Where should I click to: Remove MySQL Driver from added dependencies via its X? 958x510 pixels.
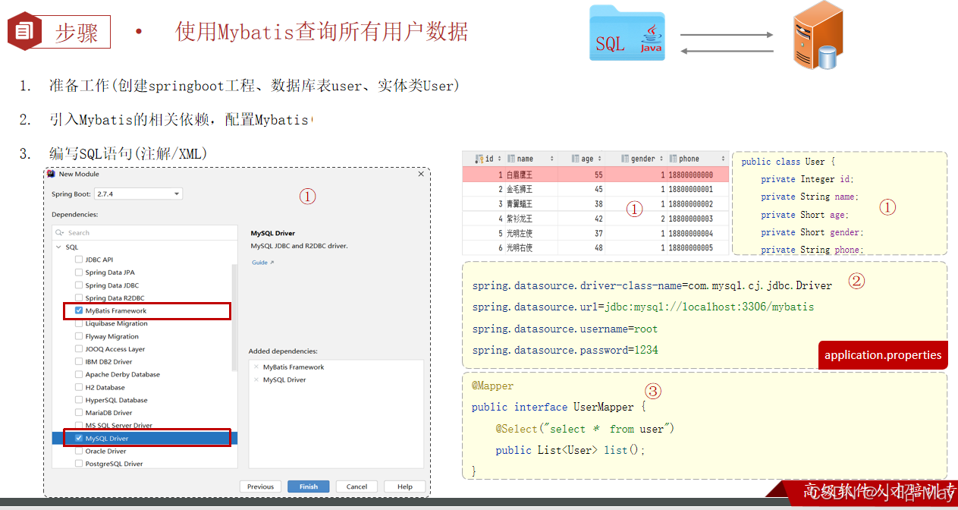point(256,379)
